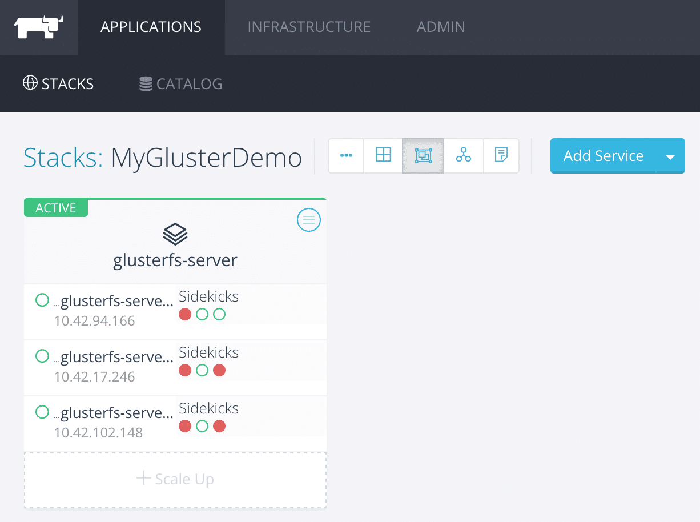Open the ADMIN menu
Screen dimensions: 700x522
point(441,27)
